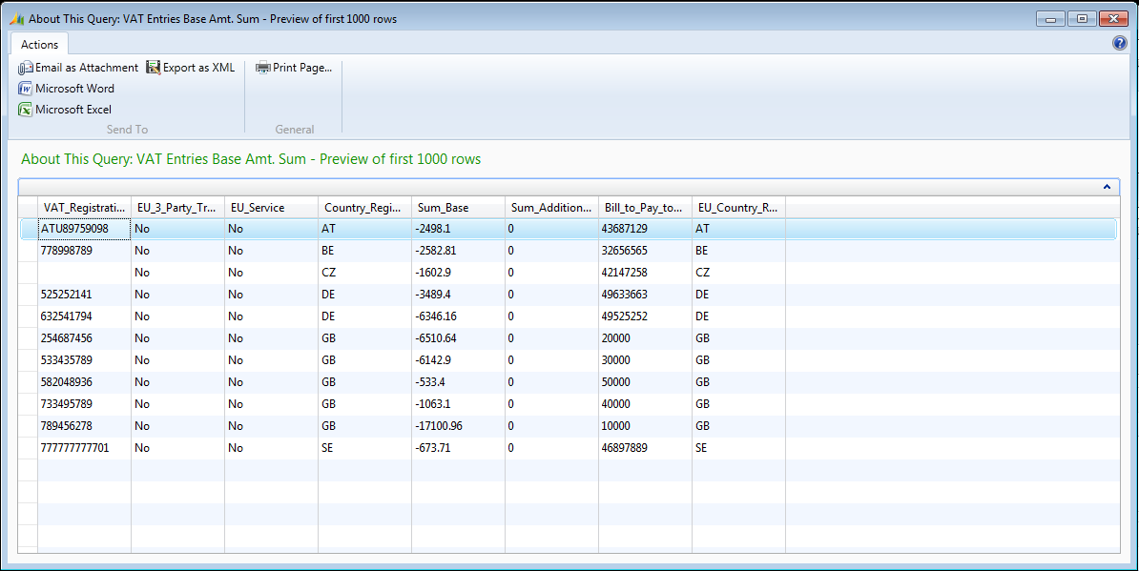The width and height of the screenshot is (1139, 571).
Task: Click the Sum_Base value -6346.16
Action: point(459,316)
